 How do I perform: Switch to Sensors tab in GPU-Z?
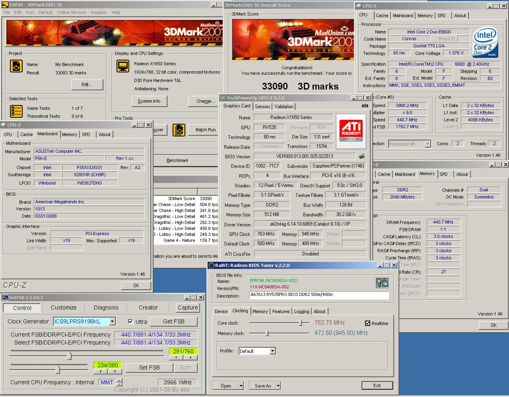pyautogui.click(x=262, y=106)
